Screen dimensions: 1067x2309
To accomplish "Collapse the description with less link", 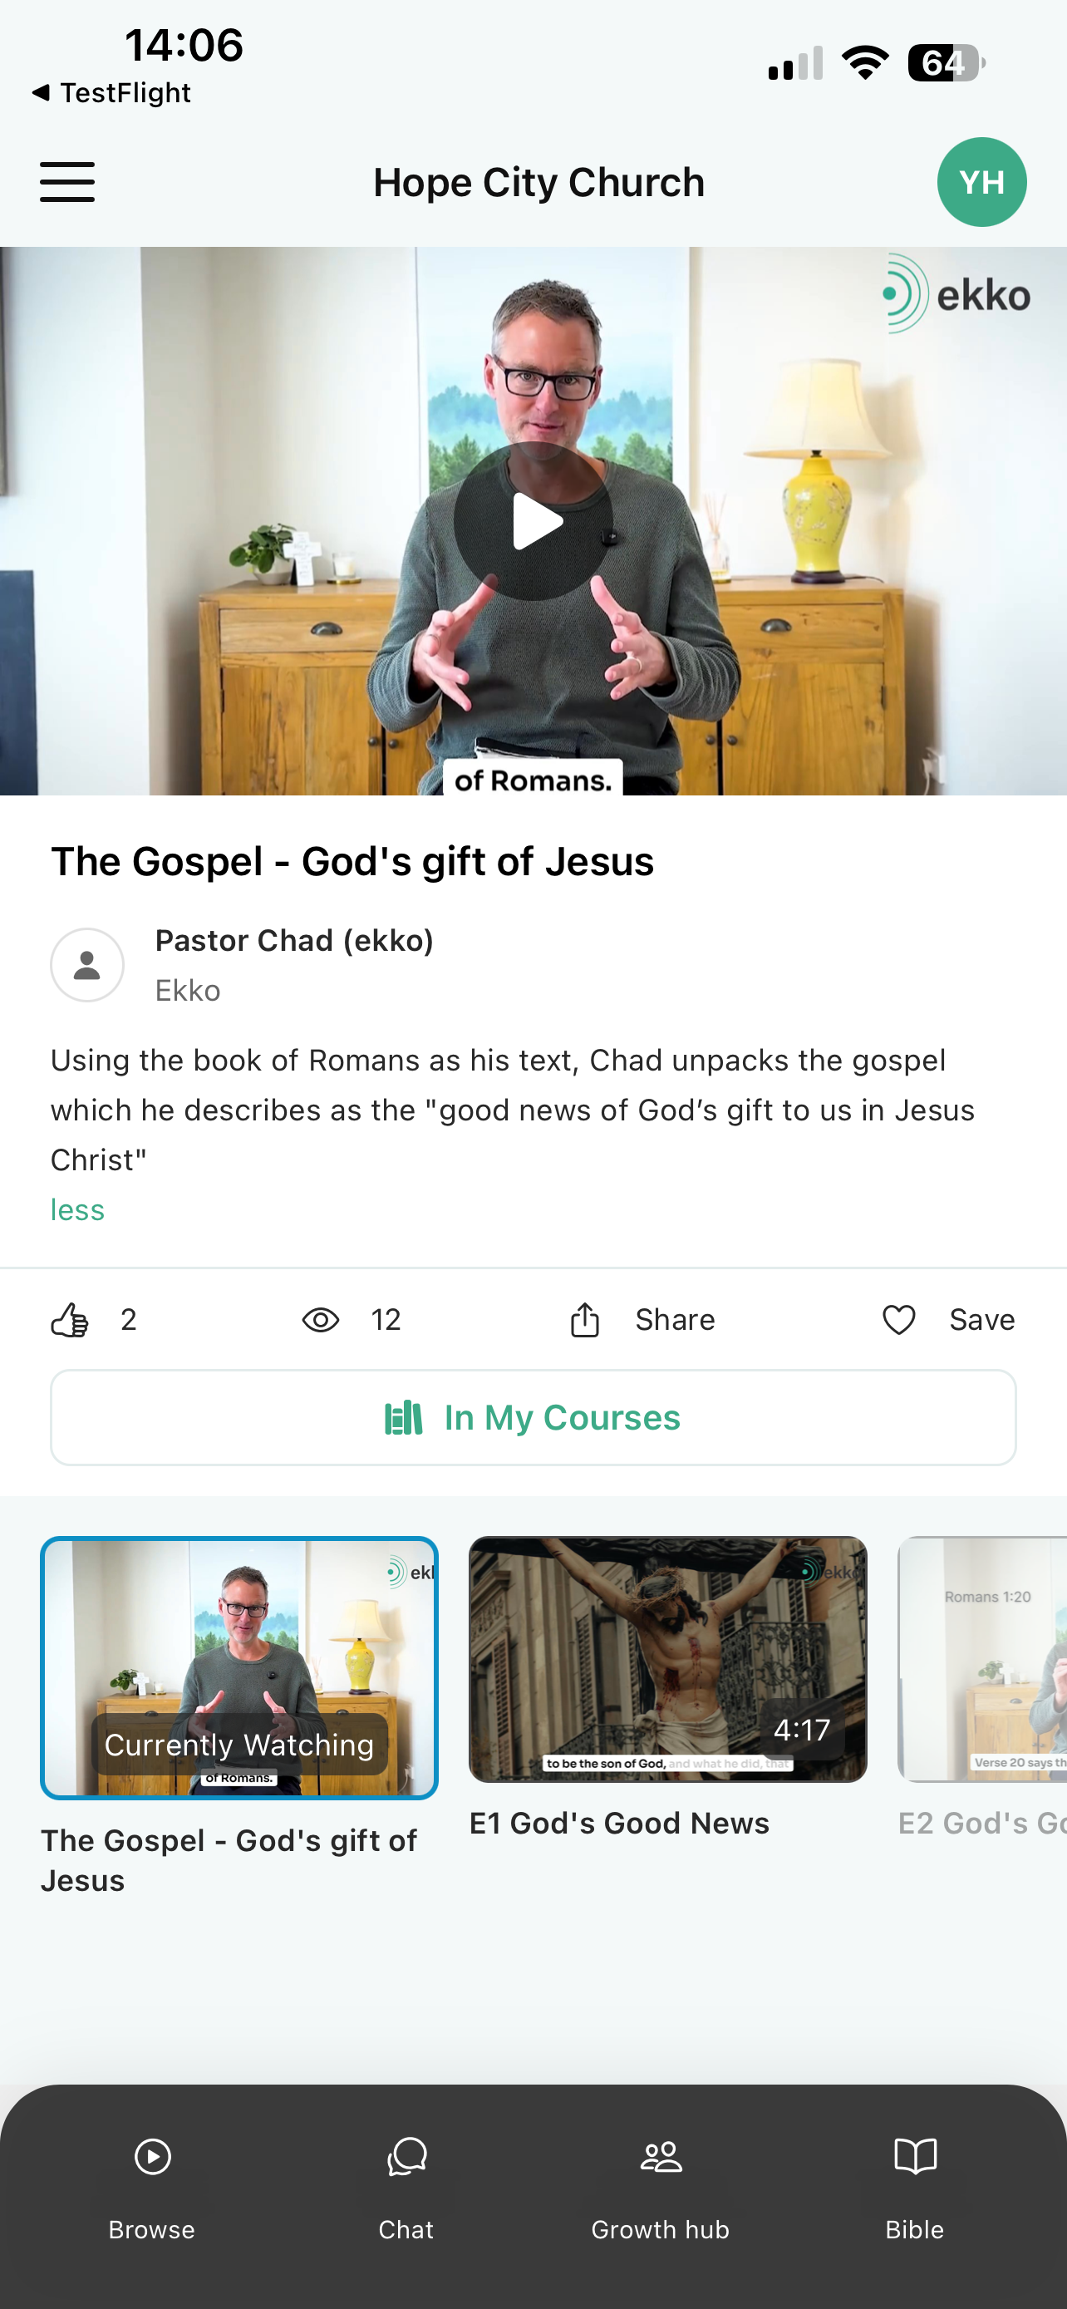I will coord(78,1210).
